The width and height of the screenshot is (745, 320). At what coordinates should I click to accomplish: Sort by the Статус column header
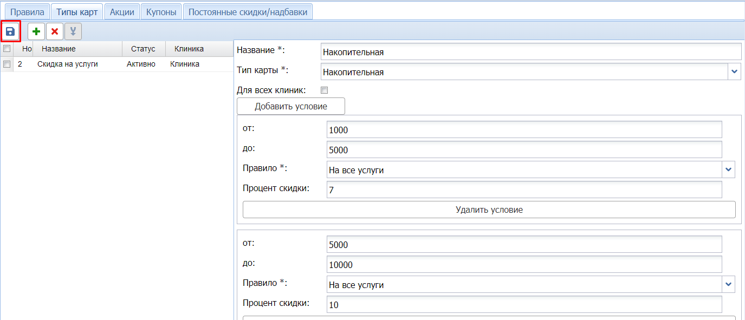(x=143, y=49)
